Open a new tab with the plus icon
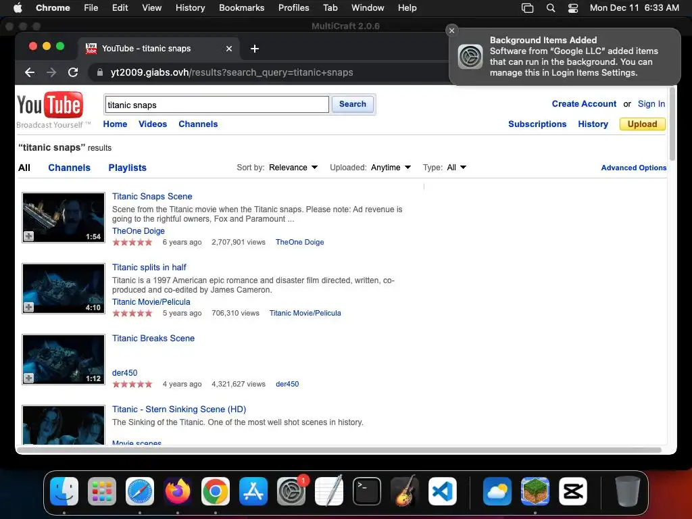The width and height of the screenshot is (692, 519). pyautogui.click(x=255, y=49)
